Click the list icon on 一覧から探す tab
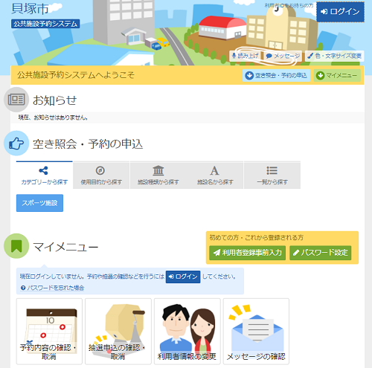Image resolution: width=372 pixels, height=368 pixels. click(272, 170)
